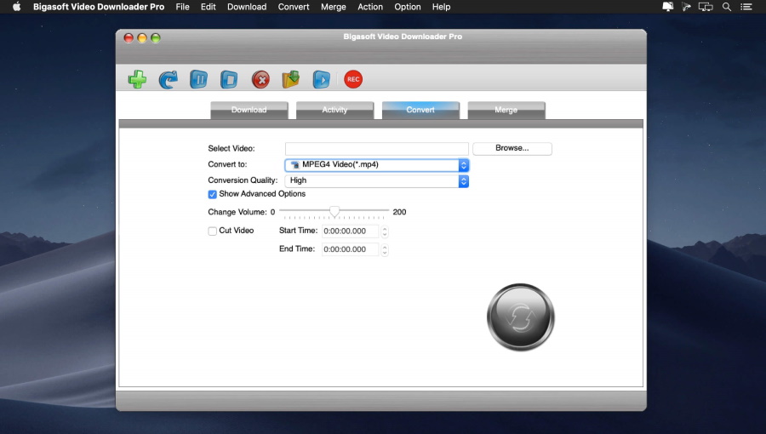Click the Change Volume slider handle

334,211
